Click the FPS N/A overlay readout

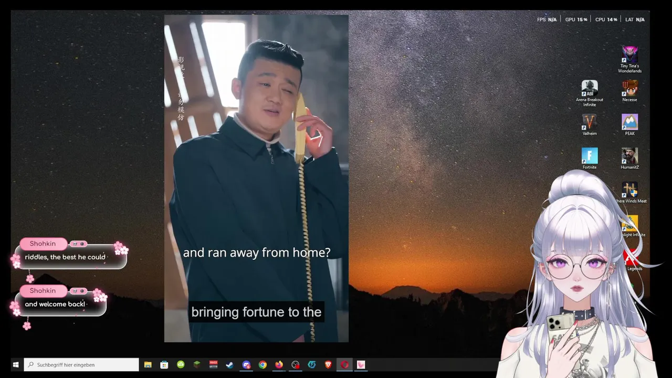pos(547,19)
